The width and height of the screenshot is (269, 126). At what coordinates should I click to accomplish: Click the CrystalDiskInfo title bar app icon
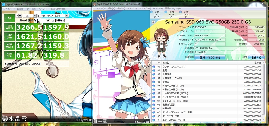pyautogui.click(x=95, y=4)
